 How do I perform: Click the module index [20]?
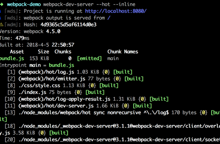[10, 140]
